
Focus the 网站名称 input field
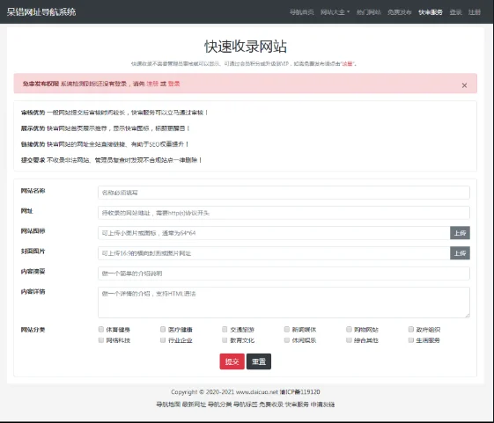pyautogui.click(x=284, y=193)
